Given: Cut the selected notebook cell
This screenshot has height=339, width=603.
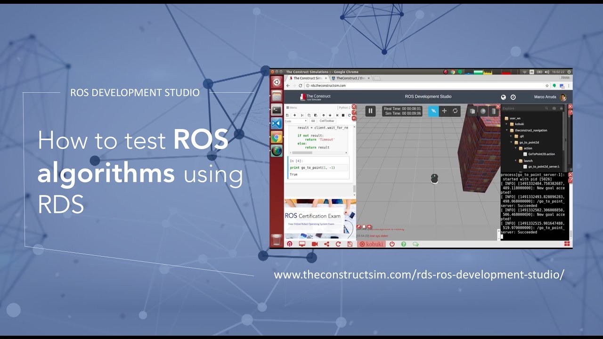Looking at the screenshot, I should coord(302,115).
